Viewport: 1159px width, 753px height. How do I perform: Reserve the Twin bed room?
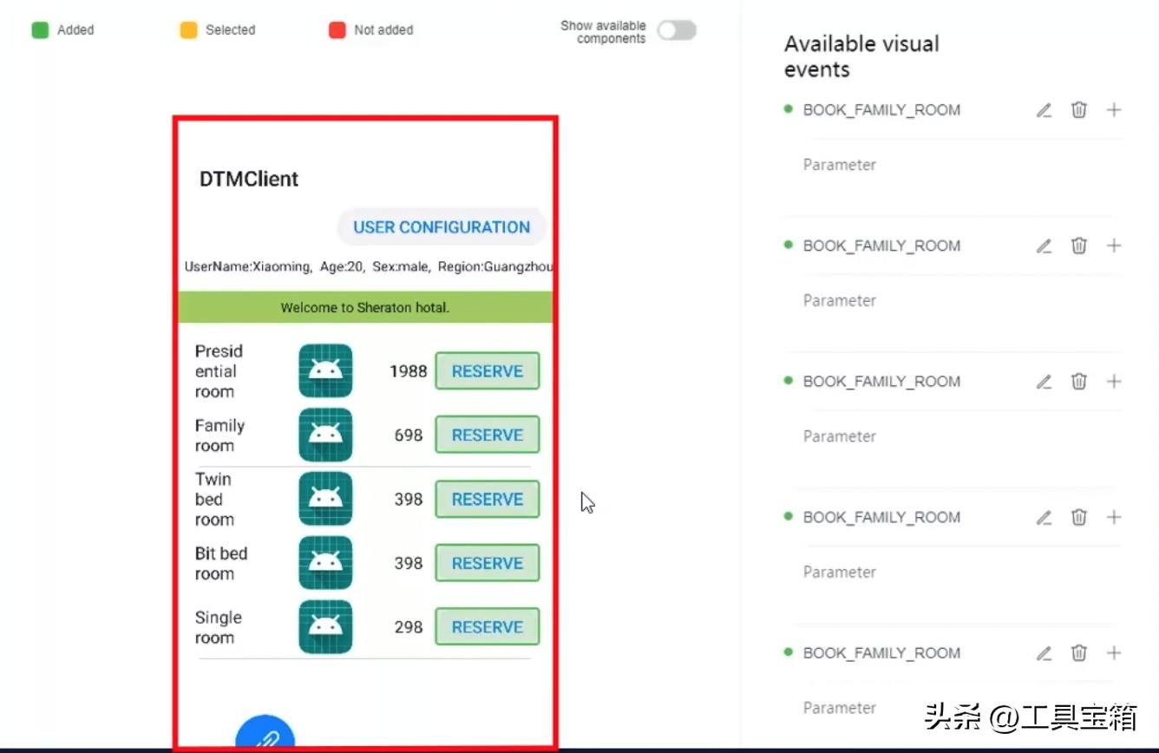tap(487, 499)
